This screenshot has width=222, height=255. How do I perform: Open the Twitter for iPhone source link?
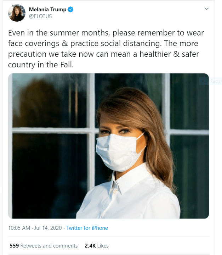click(x=87, y=228)
